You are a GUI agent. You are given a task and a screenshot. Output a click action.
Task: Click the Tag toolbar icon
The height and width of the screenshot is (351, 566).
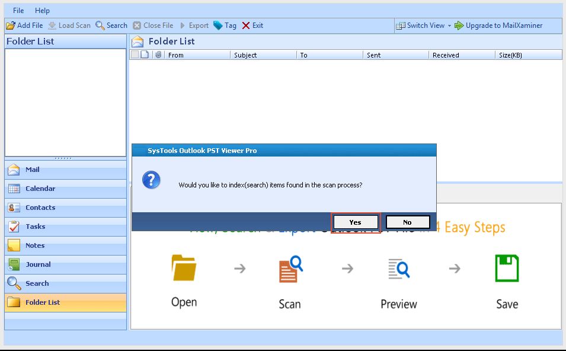pos(218,25)
